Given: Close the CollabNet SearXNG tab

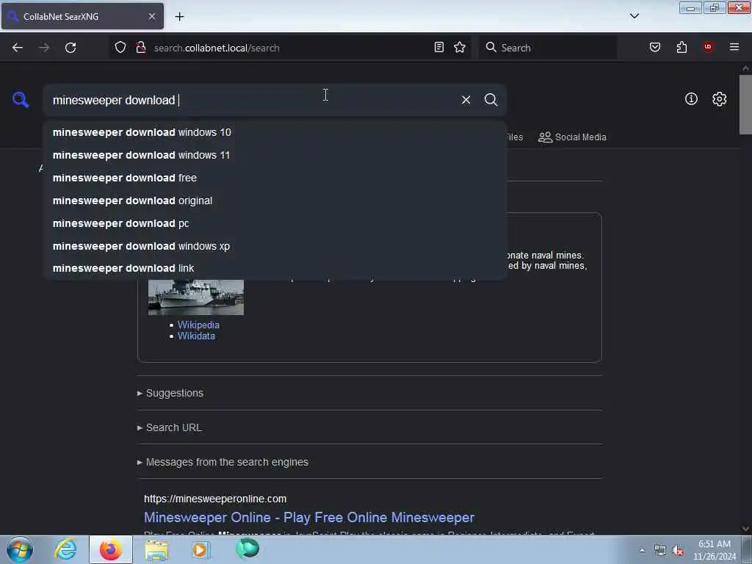Looking at the screenshot, I should coord(151,16).
